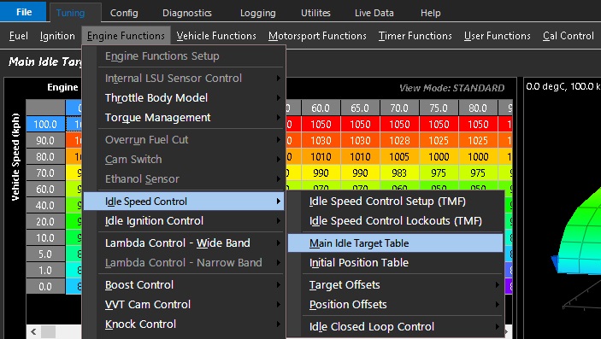
Task: Expand Idle Closed Loop Control submenu
Action: tap(395, 327)
